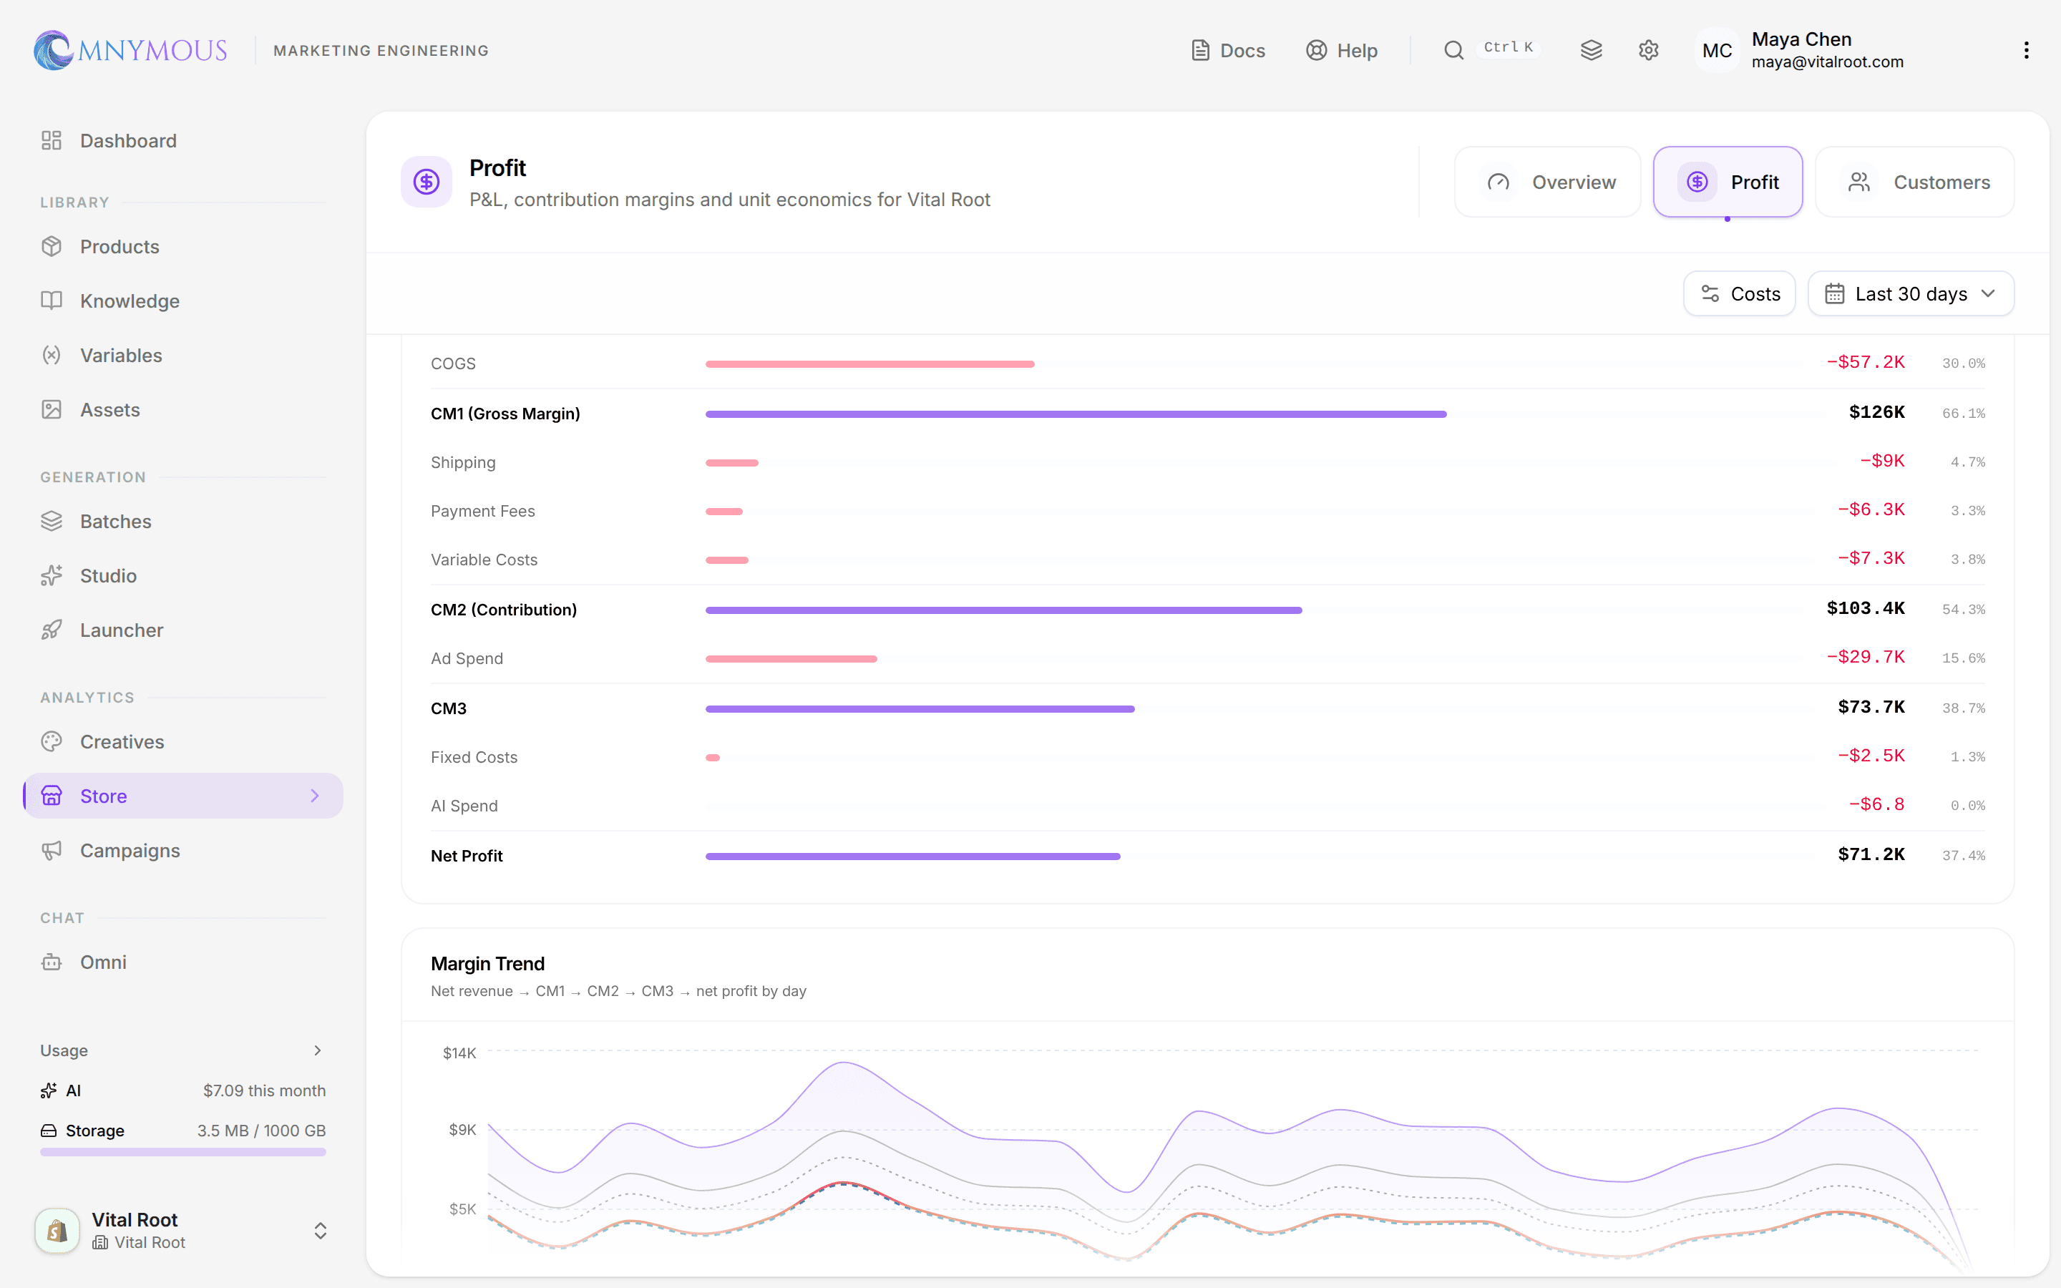Go to Variables
Image resolution: width=2061 pixels, height=1288 pixels.
pos(183,355)
